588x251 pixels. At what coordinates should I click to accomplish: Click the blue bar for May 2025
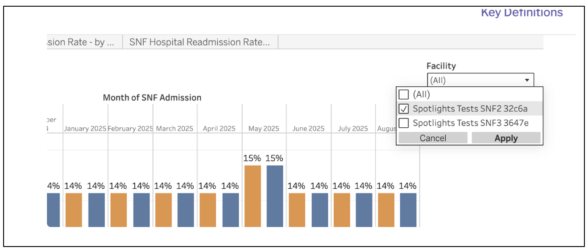[275, 196]
